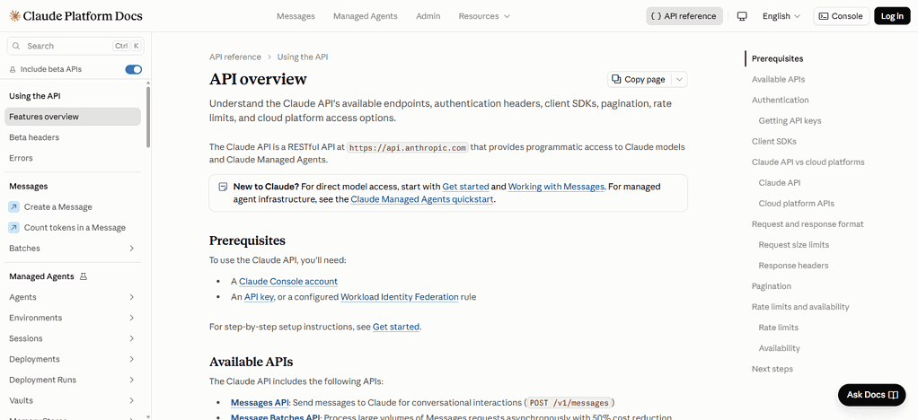The image size is (918, 420).
Task: Click the Claude API entry in contents
Action: (780, 182)
